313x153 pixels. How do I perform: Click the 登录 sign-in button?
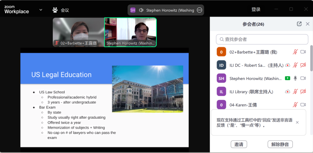256,9
